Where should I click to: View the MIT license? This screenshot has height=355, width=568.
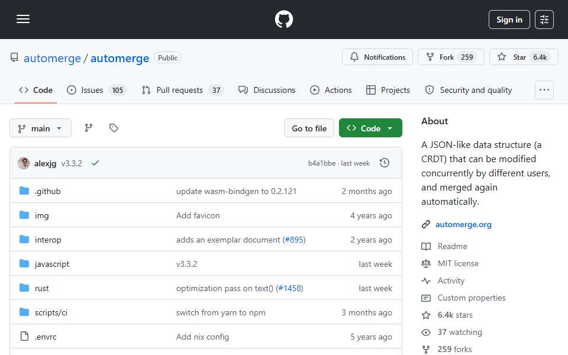point(458,263)
